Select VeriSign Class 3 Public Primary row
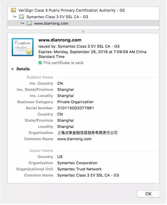The height and width of the screenshot is (205, 167). click(83, 10)
